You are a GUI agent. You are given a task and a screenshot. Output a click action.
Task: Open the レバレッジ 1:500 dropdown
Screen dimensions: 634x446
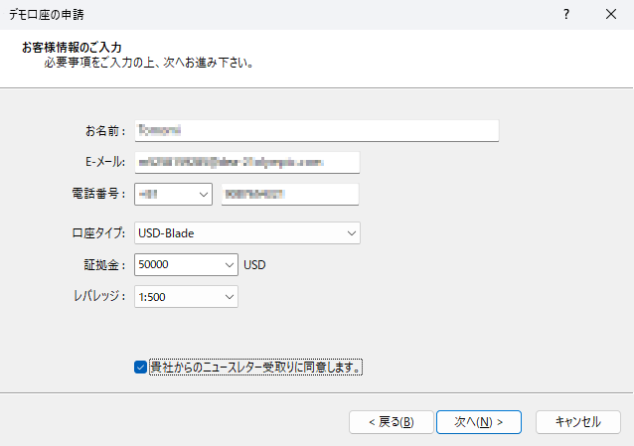[186, 297]
